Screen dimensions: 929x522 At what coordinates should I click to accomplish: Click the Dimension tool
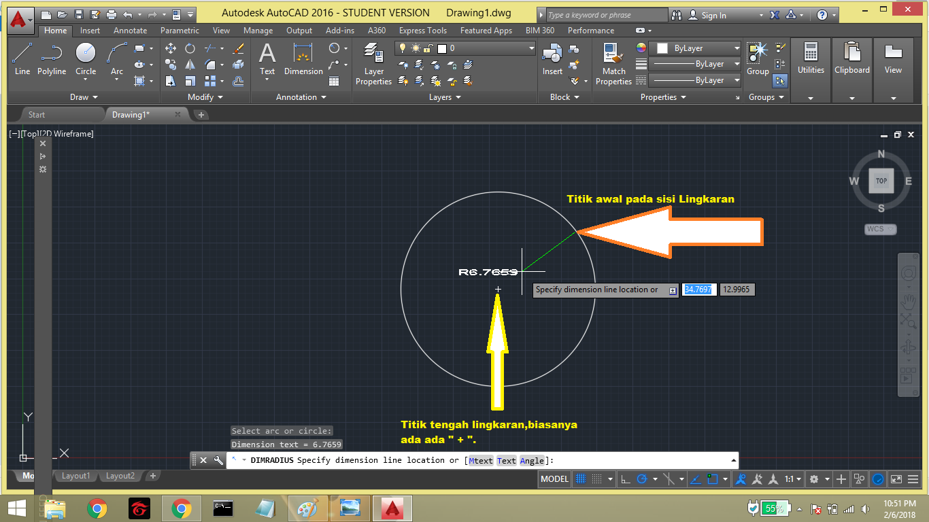tap(303, 59)
